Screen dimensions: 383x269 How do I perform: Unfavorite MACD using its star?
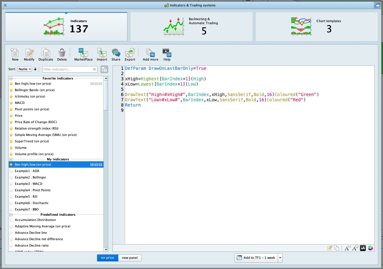coord(11,103)
